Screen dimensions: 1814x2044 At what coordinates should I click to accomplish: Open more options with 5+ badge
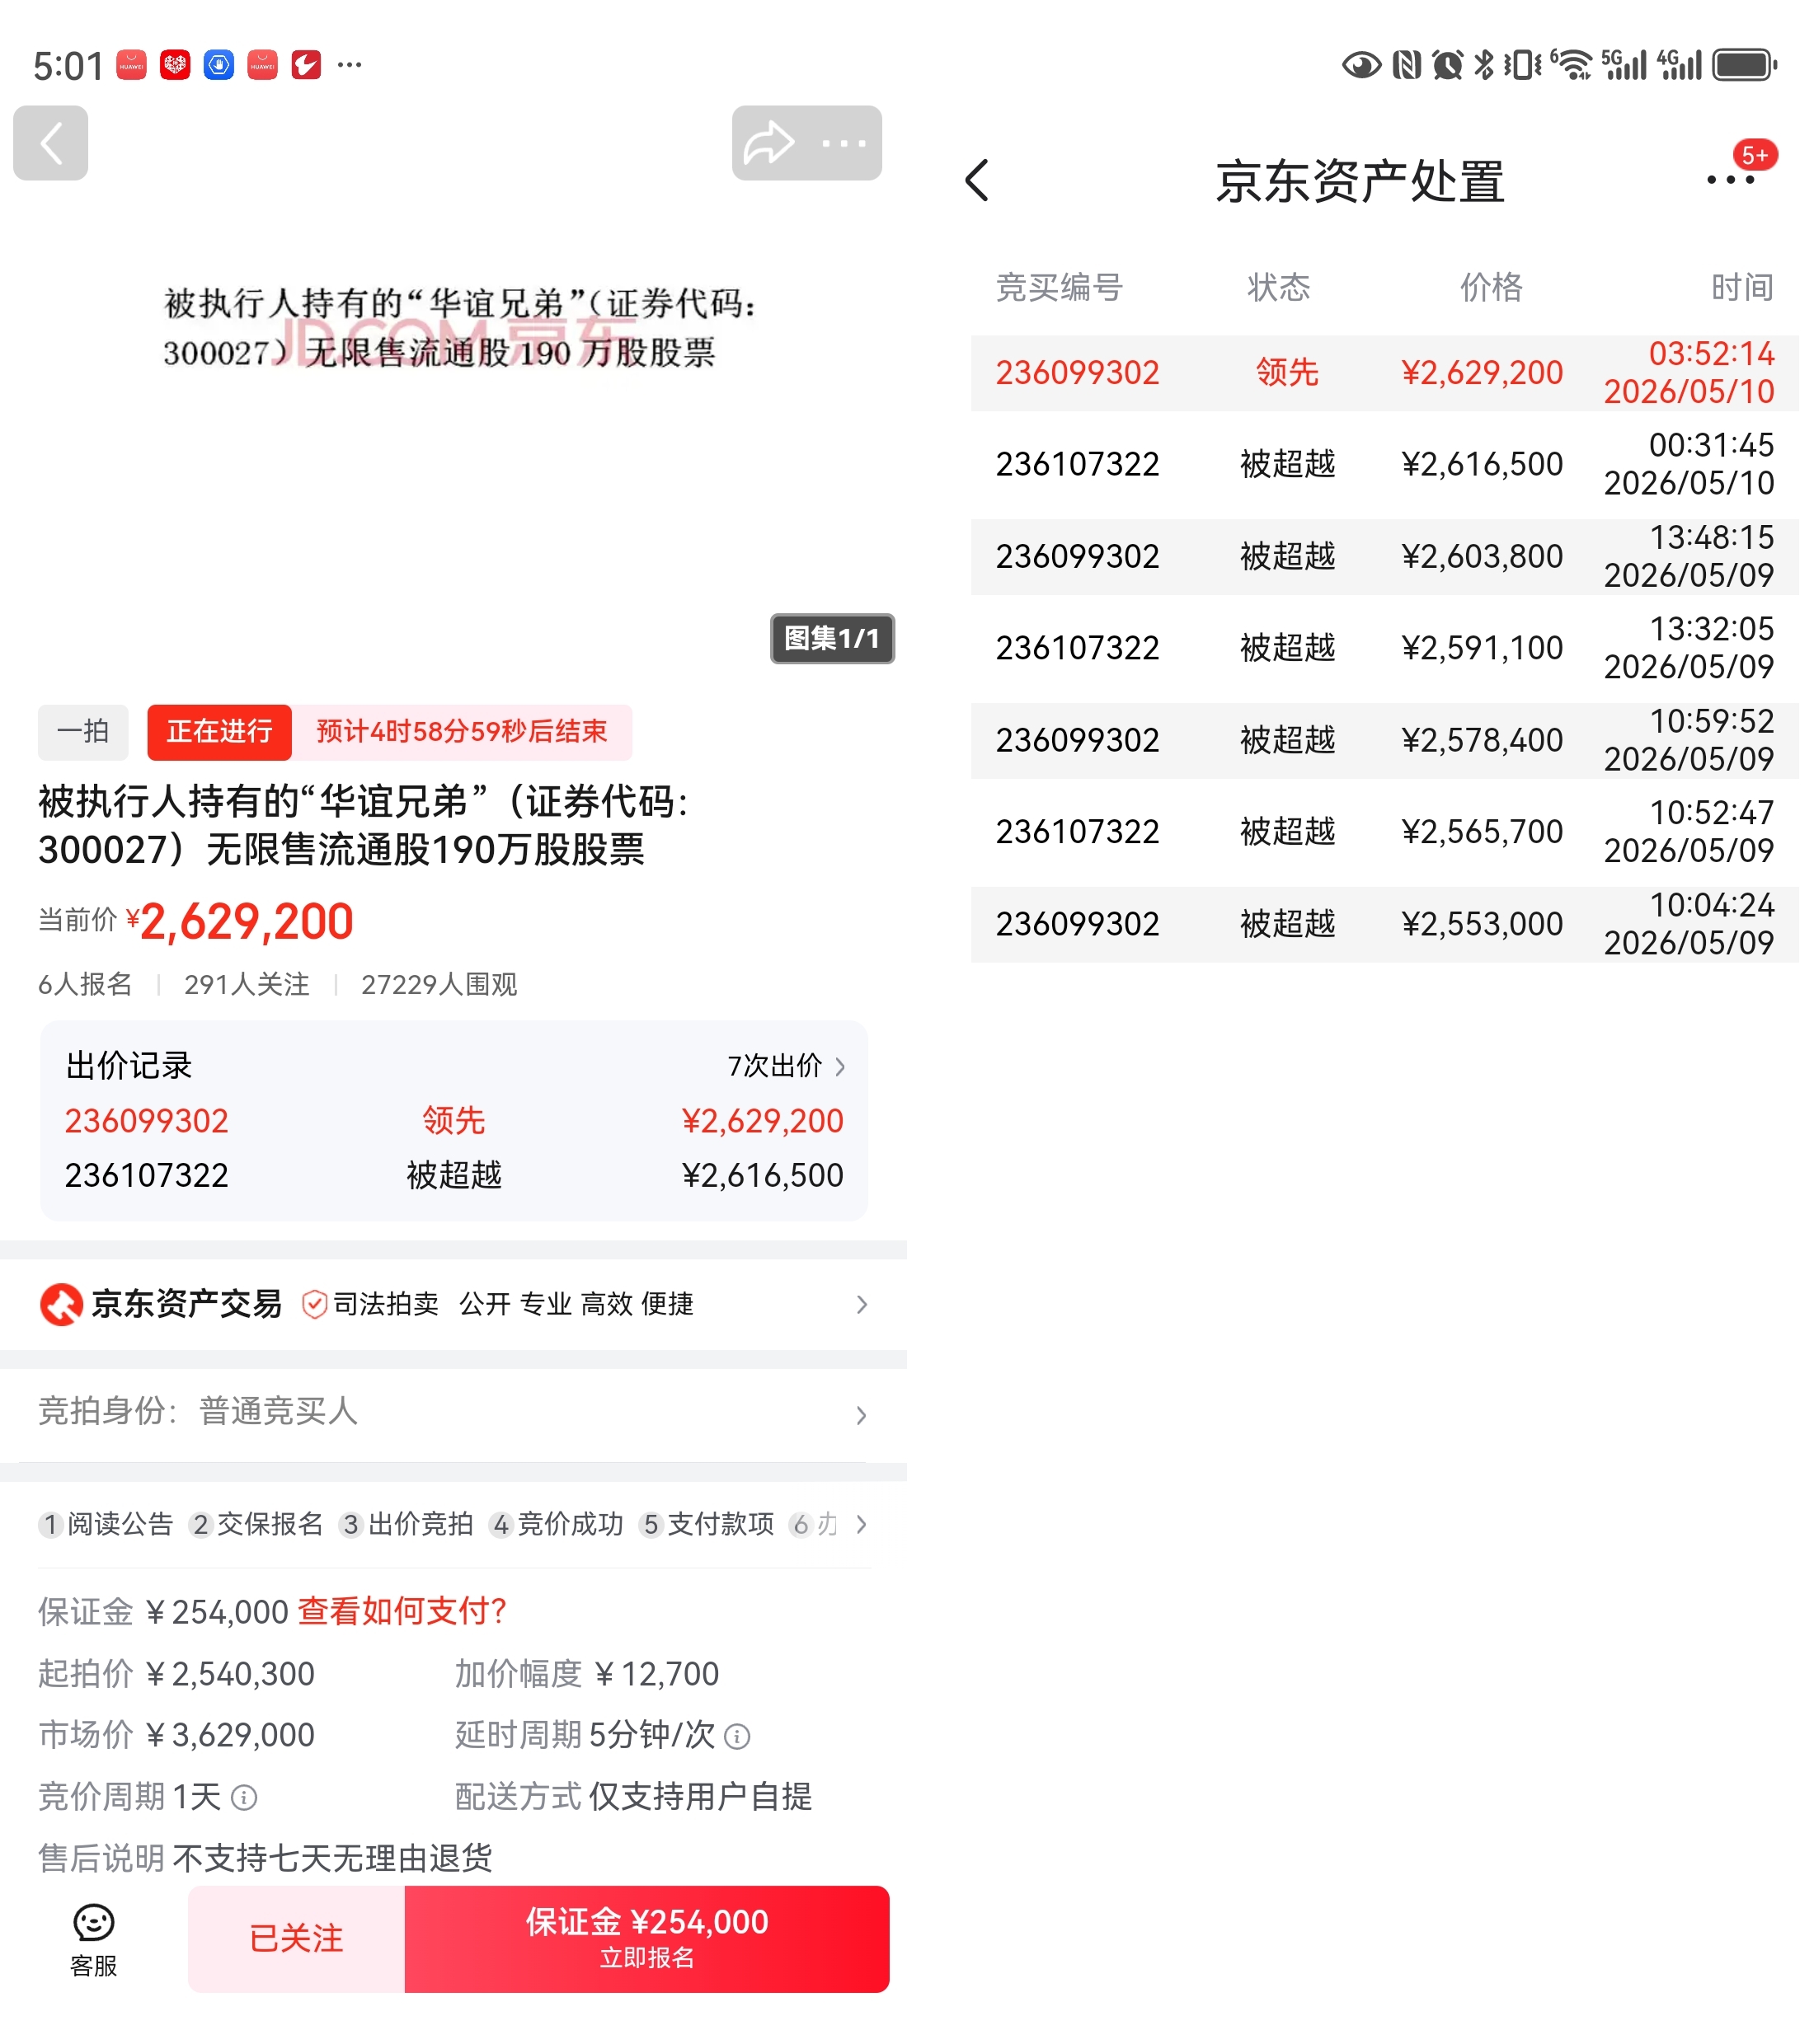pyautogui.click(x=1732, y=180)
